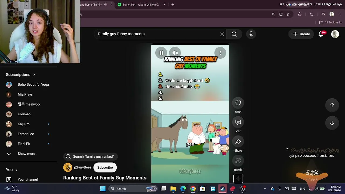The height and width of the screenshot is (194, 345).
Task: Open the Short's sound page
Action: 238,179
